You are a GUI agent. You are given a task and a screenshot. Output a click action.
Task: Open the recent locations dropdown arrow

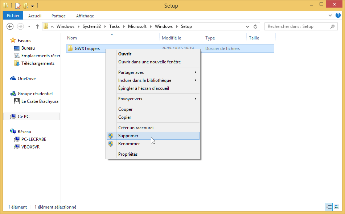coord(29,26)
